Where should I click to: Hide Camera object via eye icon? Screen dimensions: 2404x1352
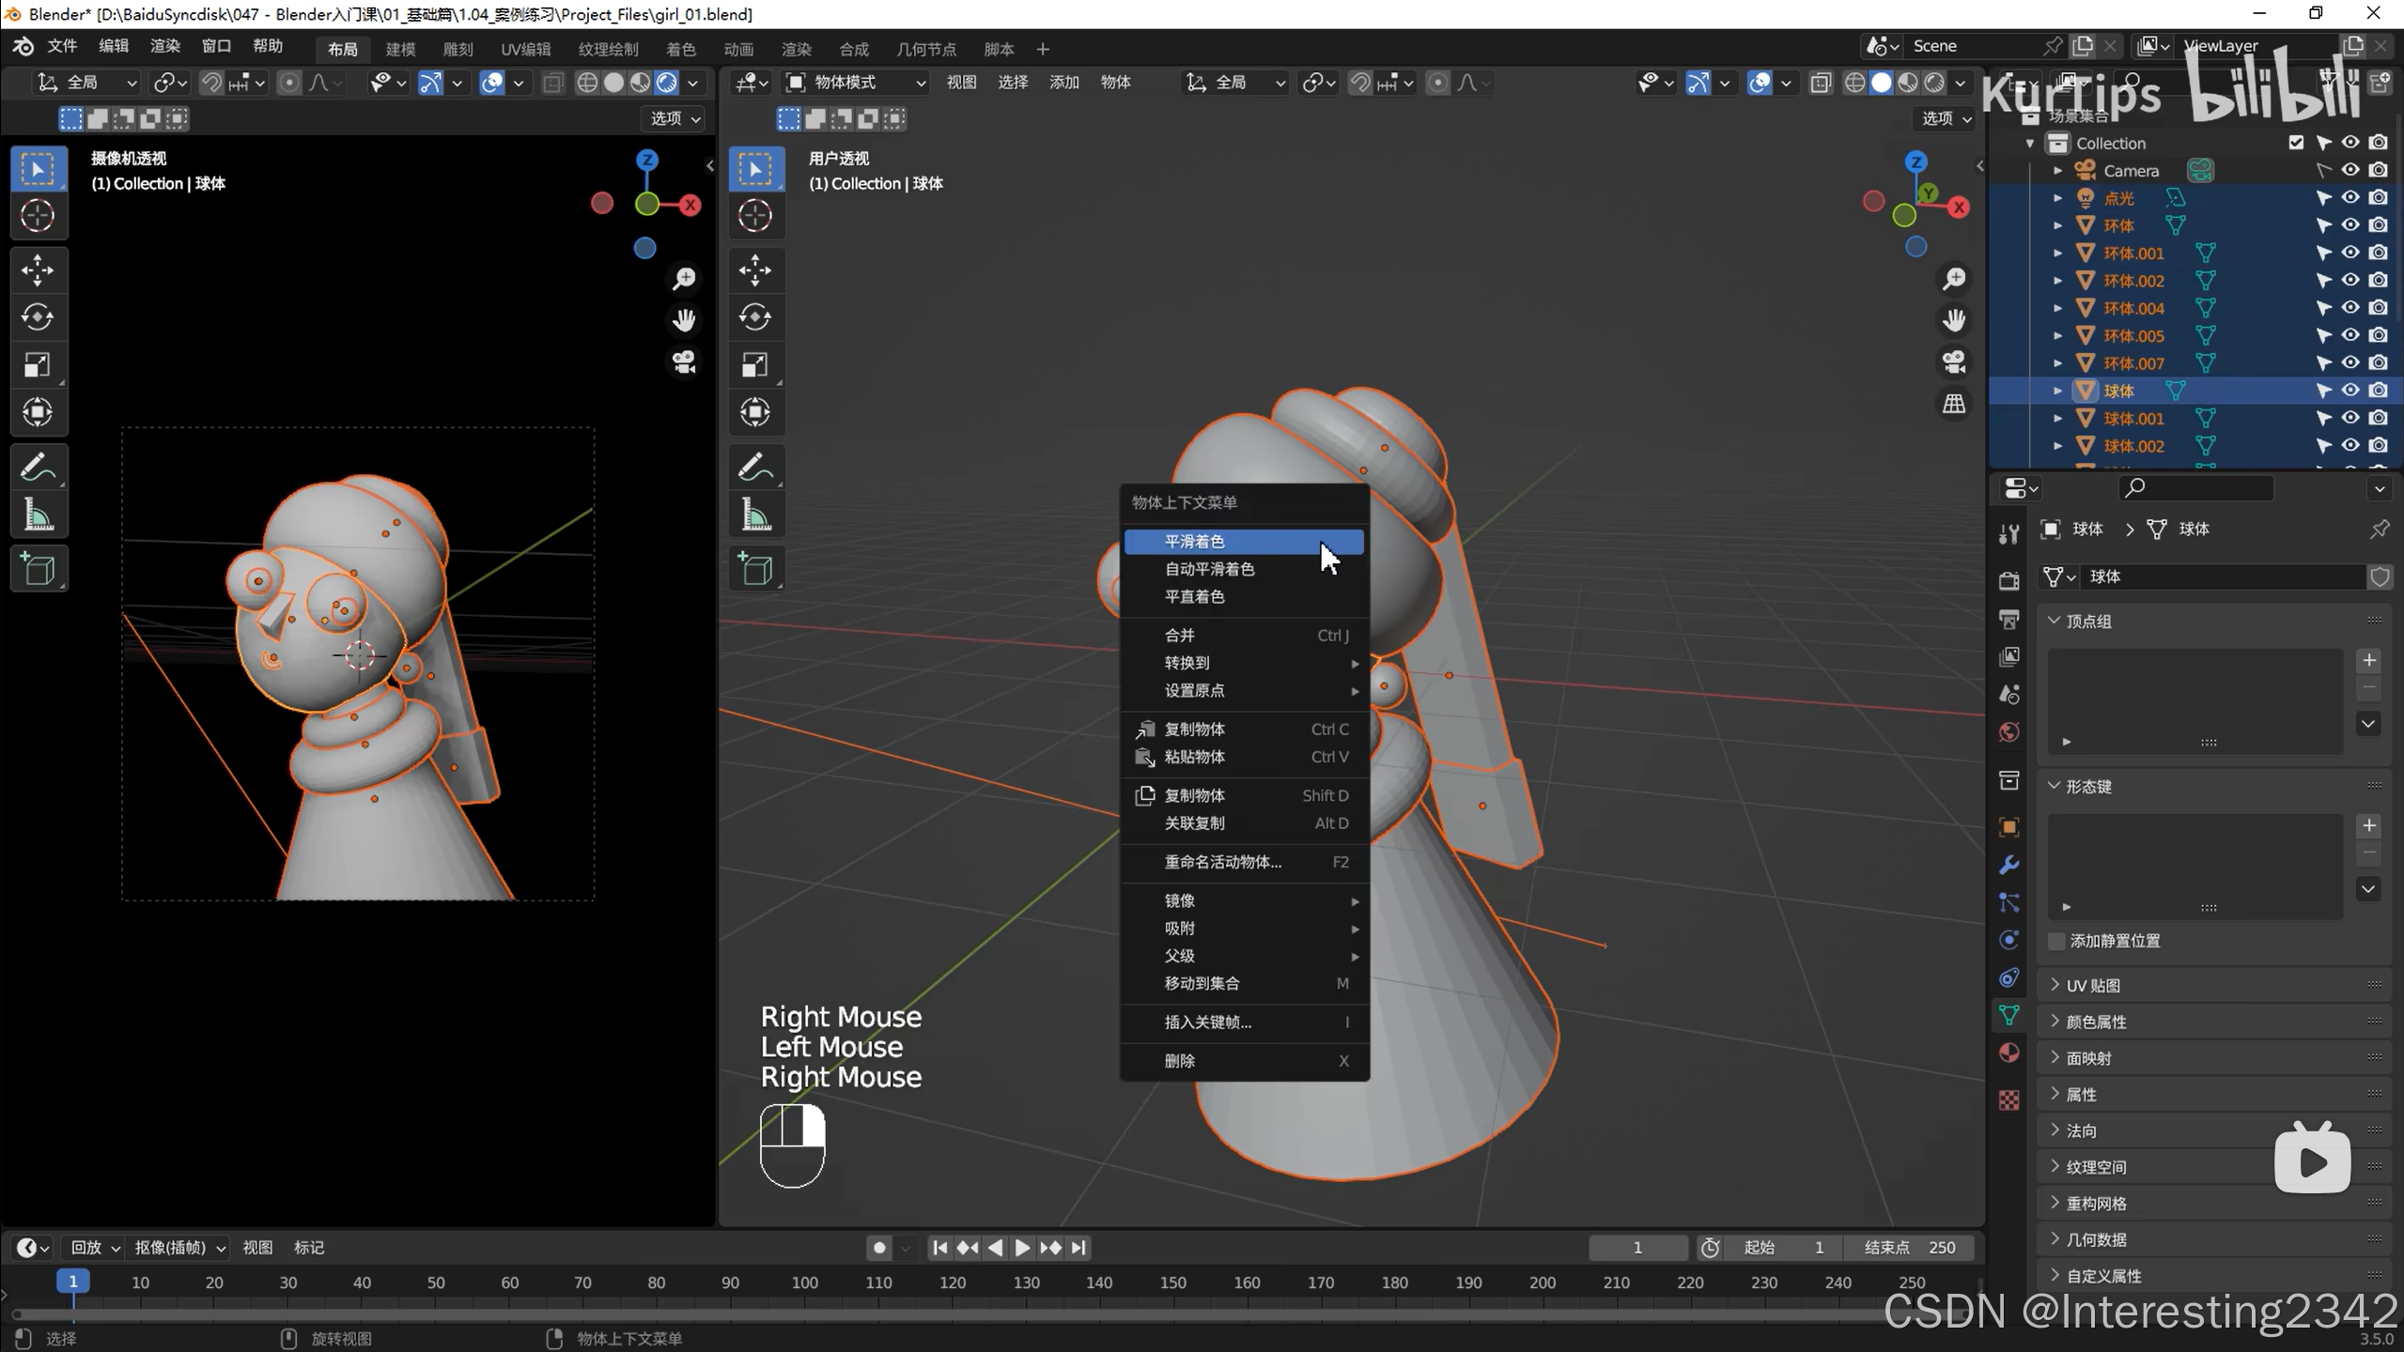pyautogui.click(x=2350, y=170)
